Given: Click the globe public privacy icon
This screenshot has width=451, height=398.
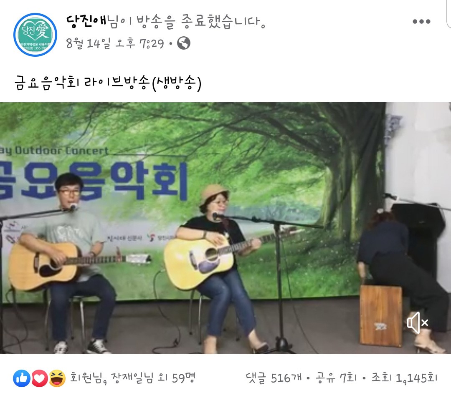Looking at the screenshot, I should (183, 43).
